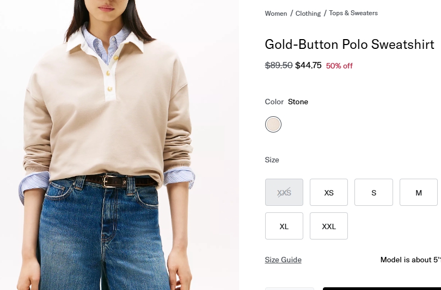Select size XXL
441x290 pixels.
329,226
